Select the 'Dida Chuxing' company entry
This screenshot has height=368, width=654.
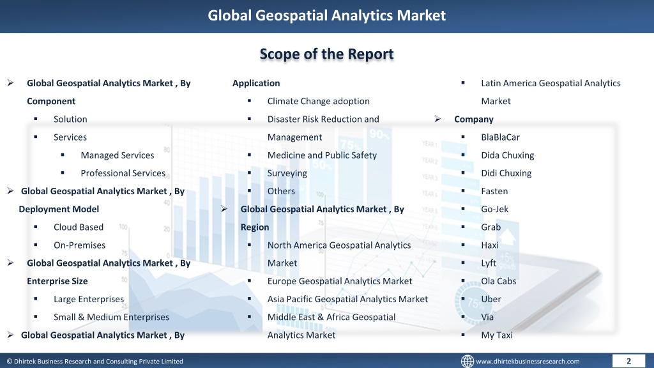508,155
